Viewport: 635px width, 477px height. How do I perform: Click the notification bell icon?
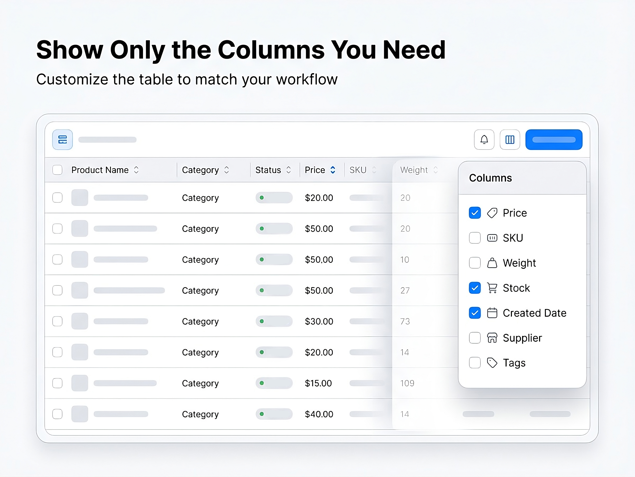pos(484,140)
